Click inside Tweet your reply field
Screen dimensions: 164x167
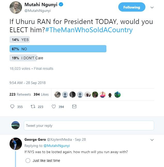[89, 126]
